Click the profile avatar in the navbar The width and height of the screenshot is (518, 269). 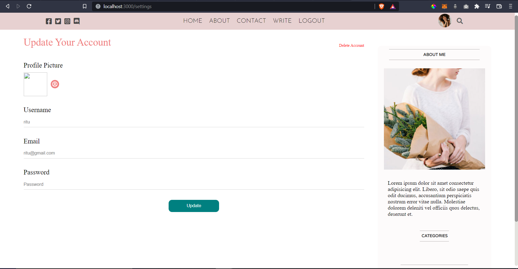[x=445, y=21]
